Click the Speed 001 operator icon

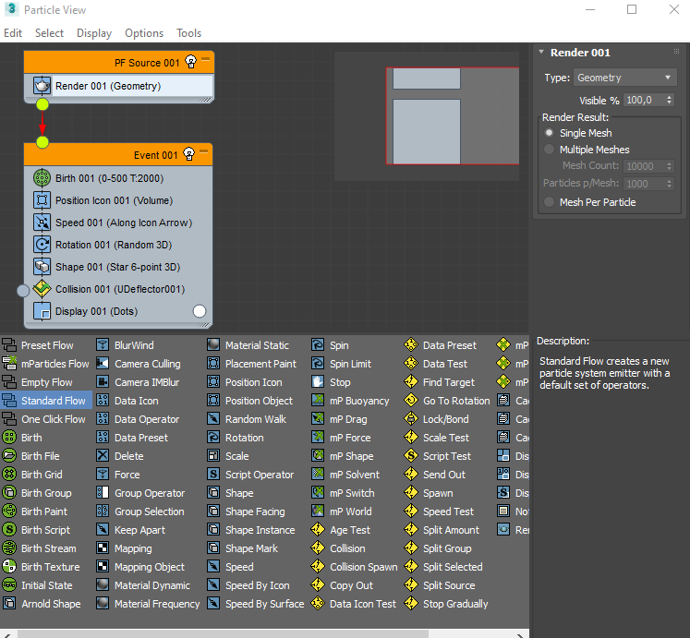point(42,223)
